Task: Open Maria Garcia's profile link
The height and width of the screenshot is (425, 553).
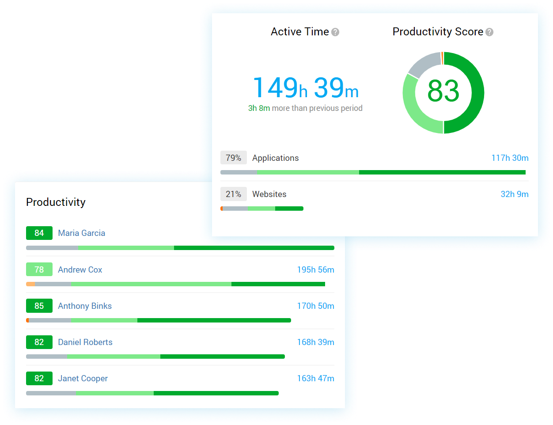Action: (81, 233)
